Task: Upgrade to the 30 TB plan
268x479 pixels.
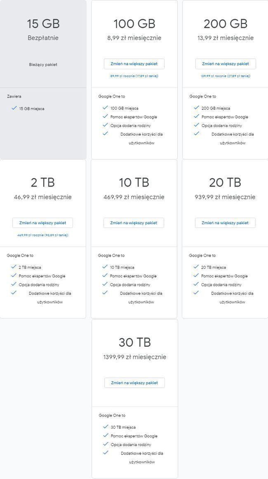Action: click(x=134, y=383)
